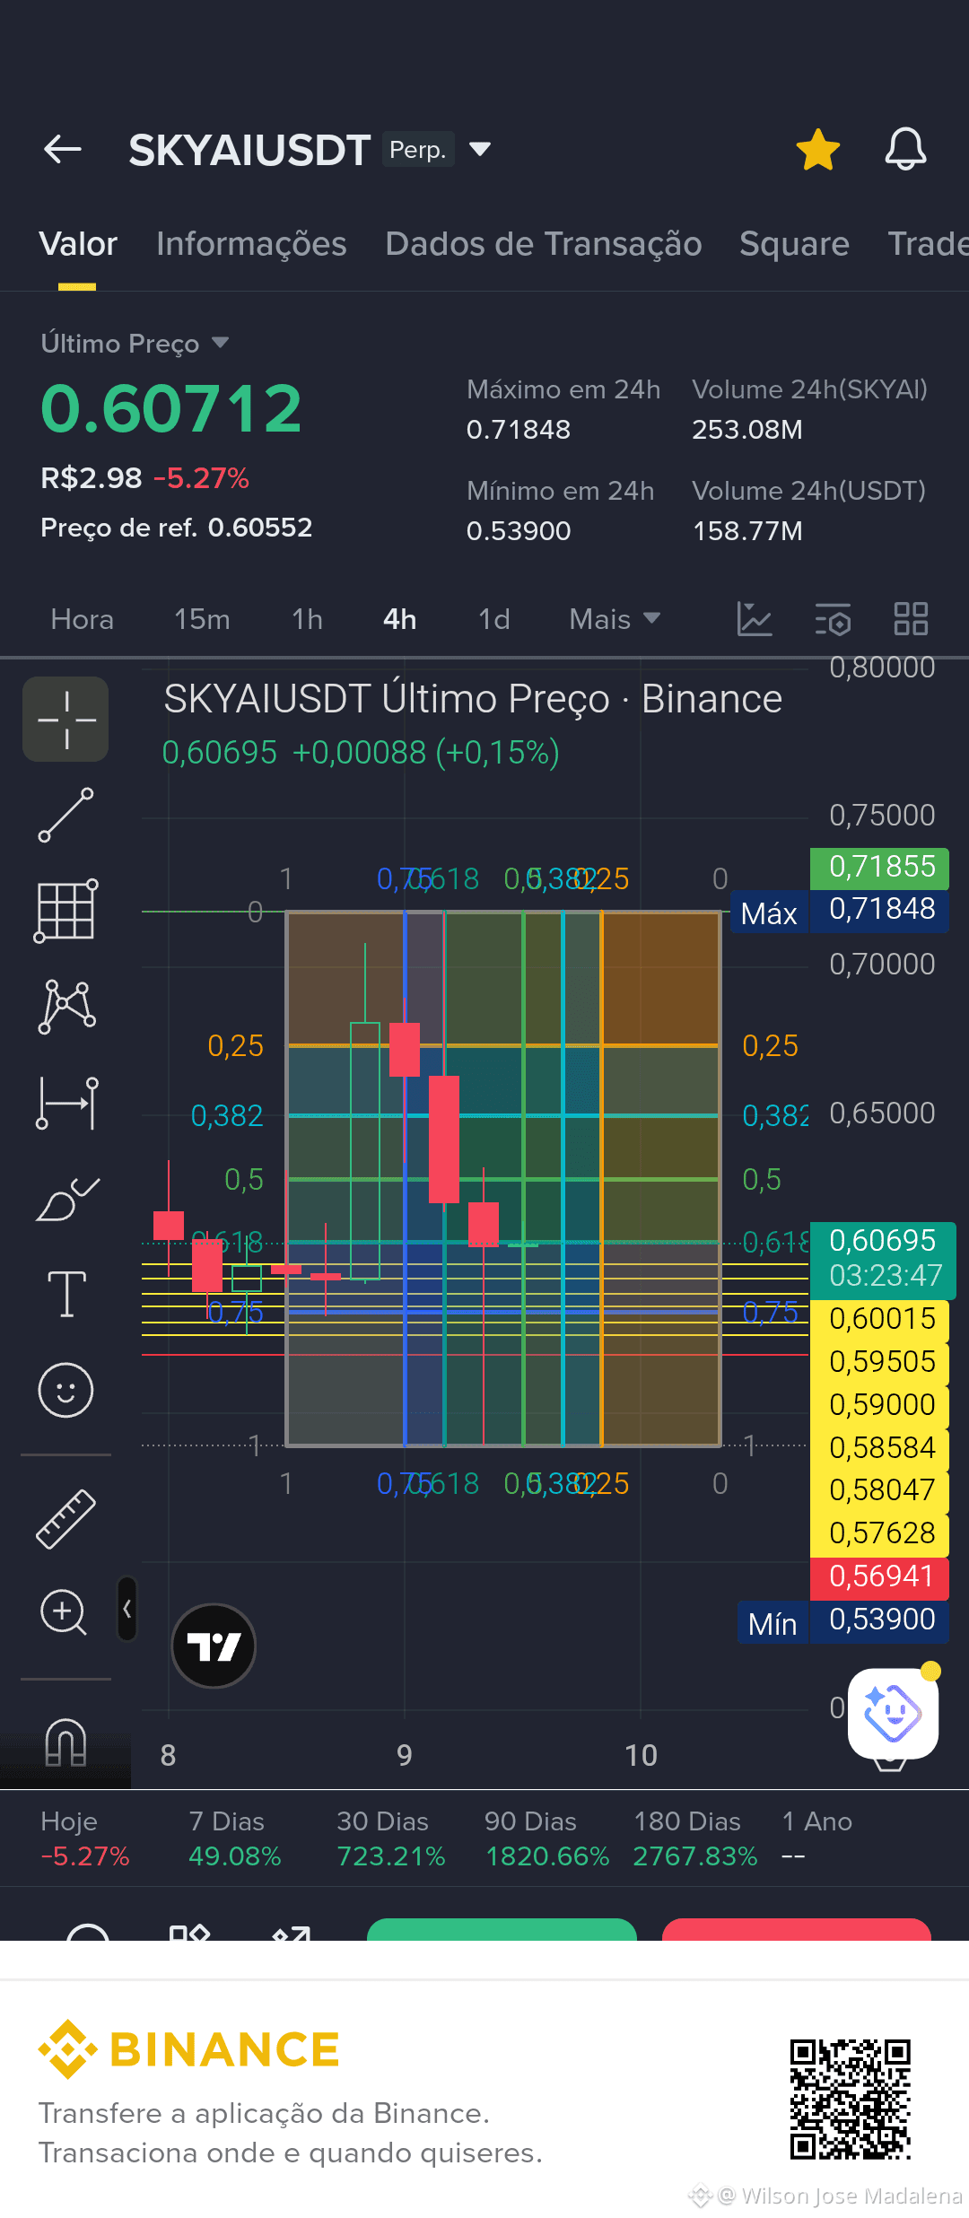Expand the SKYAIUSDT pair selector arrow
The height and width of the screenshot is (2218, 969).
click(x=480, y=149)
